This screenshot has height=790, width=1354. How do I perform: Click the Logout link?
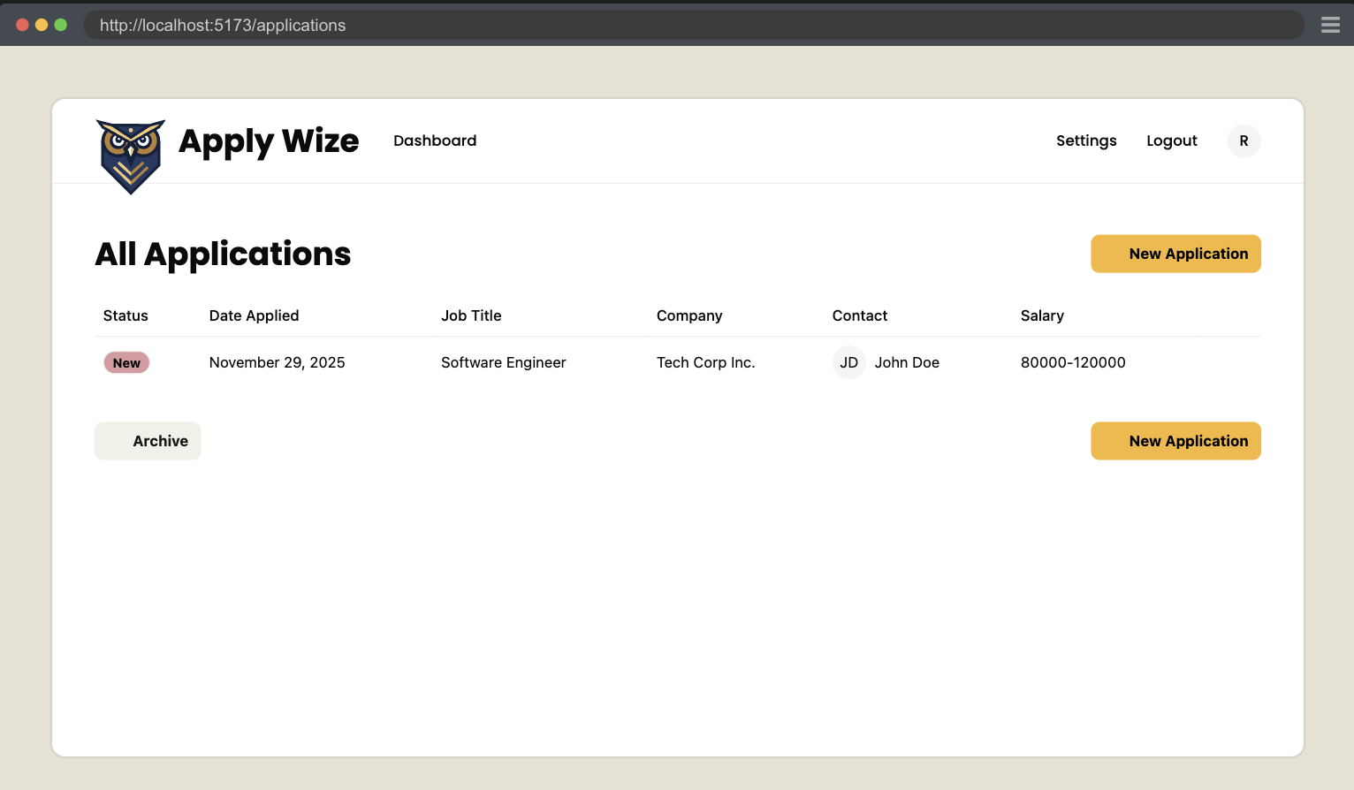[x=1171, y=141]
